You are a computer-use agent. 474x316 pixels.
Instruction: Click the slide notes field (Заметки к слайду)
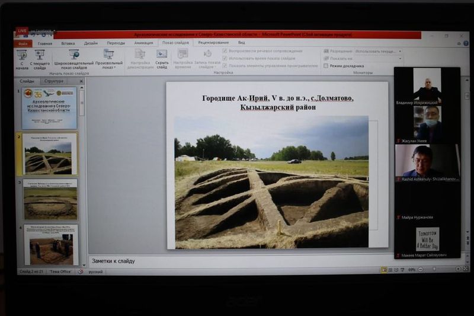(x=237, y=261)
